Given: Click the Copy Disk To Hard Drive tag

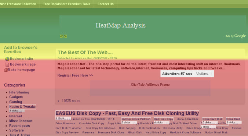Looking at the screenshot, I should (x=181, y=124).
